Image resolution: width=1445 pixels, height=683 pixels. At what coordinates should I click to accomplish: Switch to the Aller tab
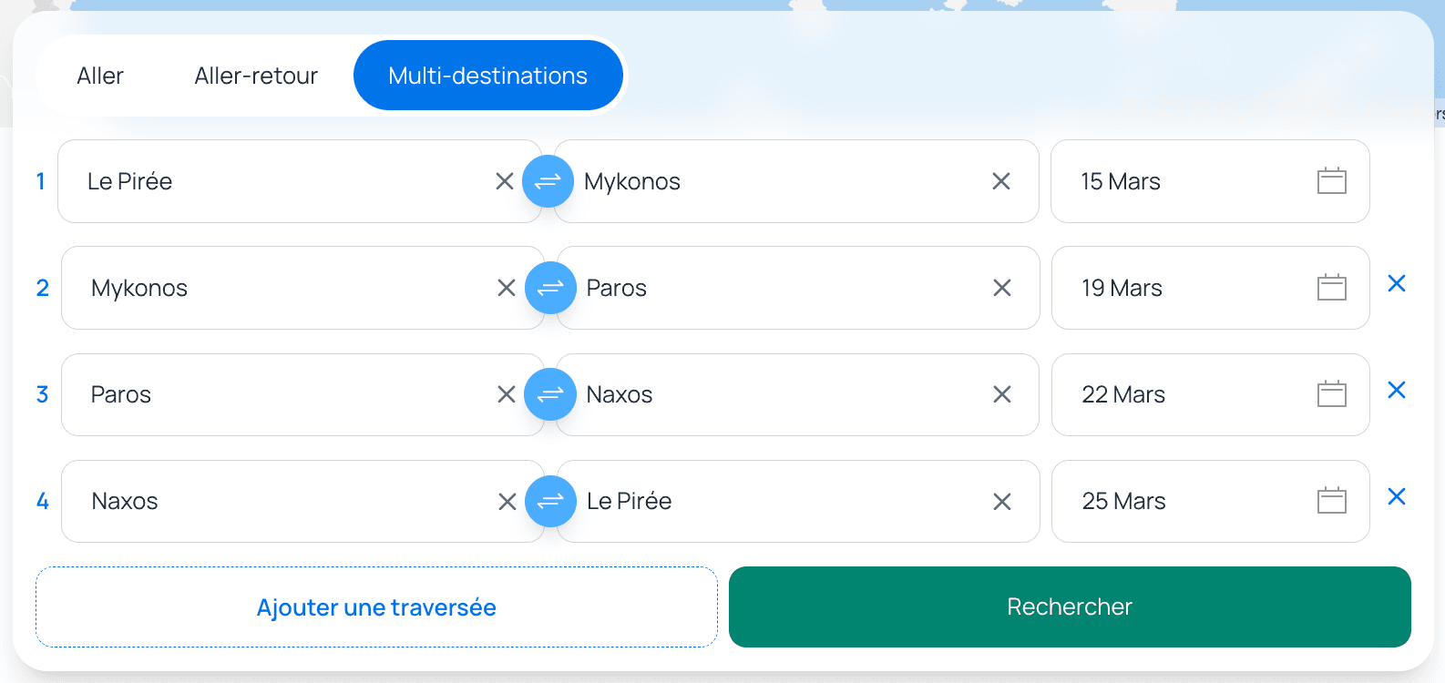100,76
